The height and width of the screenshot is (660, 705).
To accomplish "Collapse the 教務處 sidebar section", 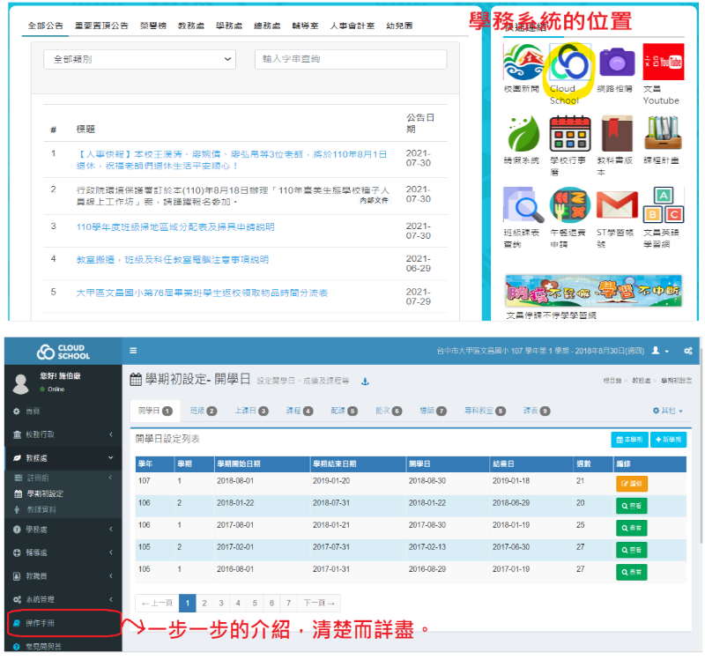I will (x=60, y=458).
